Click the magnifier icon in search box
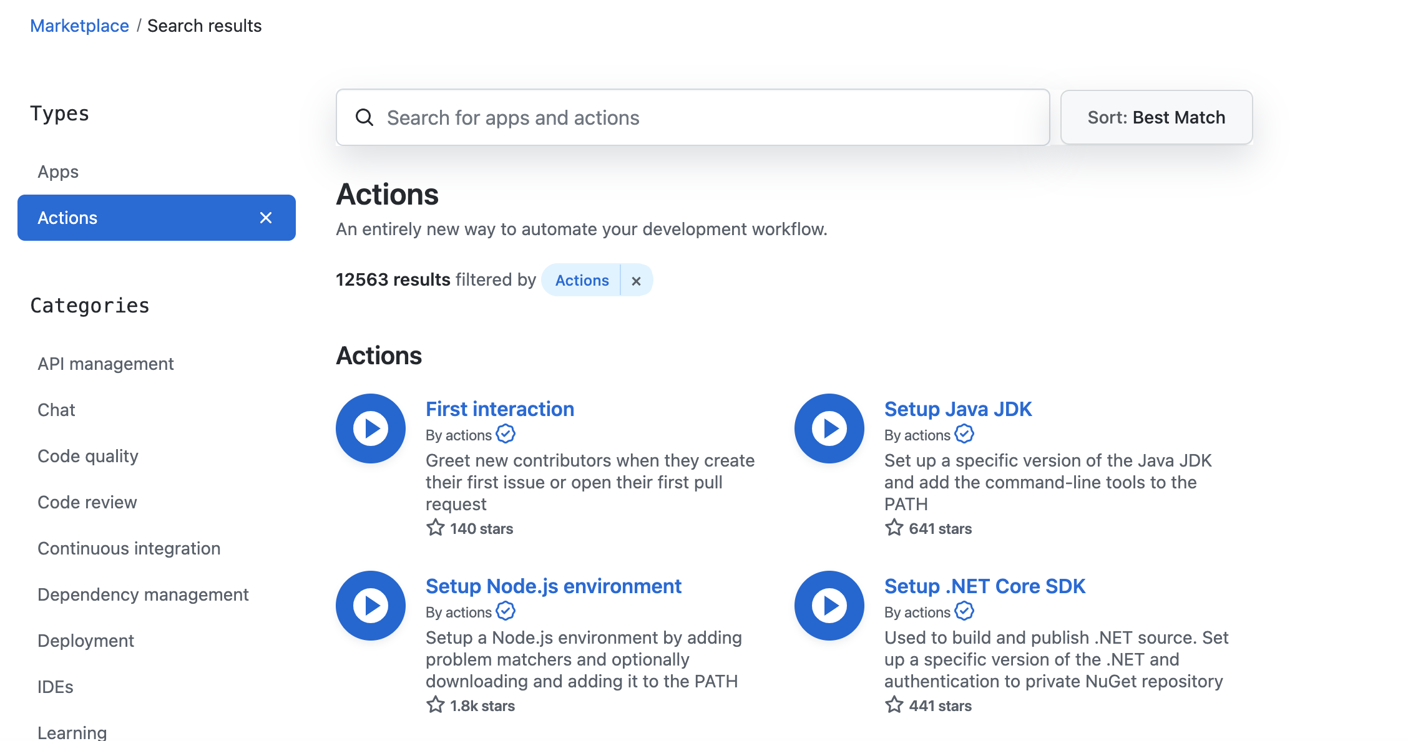1408x741 pixels. click(x=364, y=117)
